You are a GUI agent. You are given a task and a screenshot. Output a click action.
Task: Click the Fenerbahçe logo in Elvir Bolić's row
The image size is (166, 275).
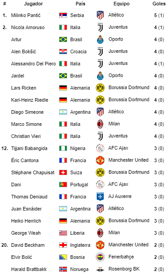[100, 257]
